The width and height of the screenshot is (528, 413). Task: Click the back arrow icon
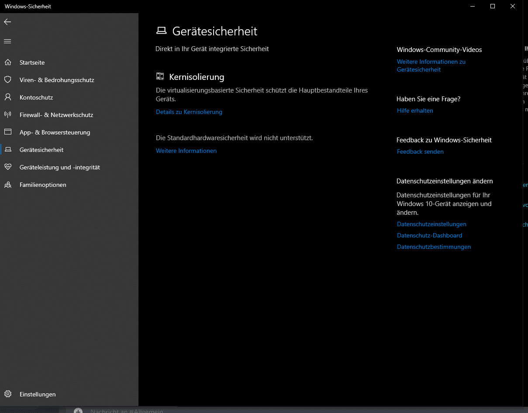7,22
